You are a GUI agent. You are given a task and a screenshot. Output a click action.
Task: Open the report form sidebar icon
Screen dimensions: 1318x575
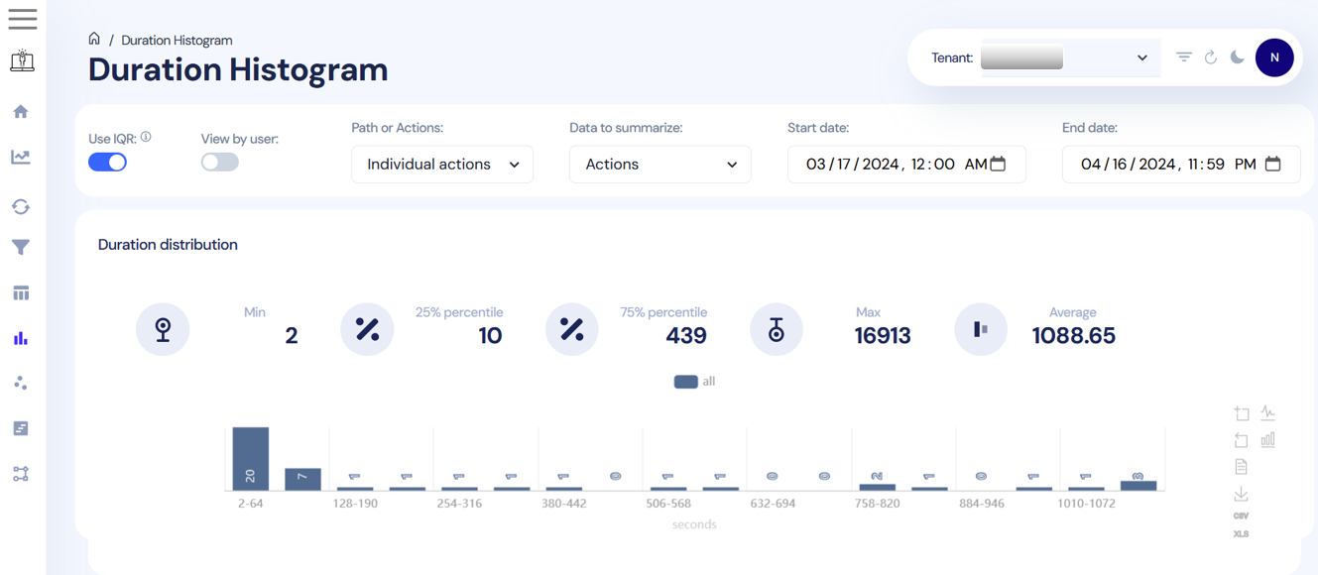coord(21,428)
